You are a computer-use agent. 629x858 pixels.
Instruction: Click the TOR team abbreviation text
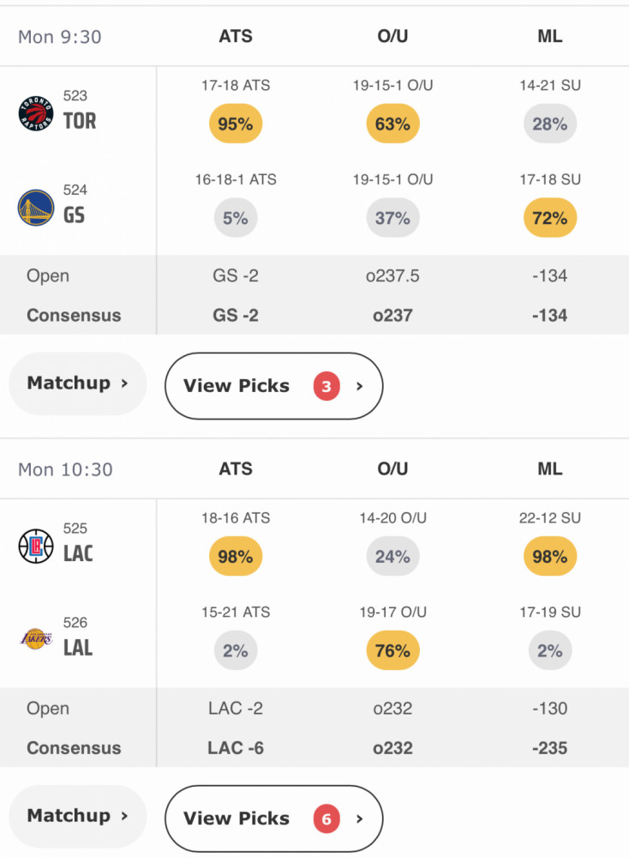[x=80, y=121]
